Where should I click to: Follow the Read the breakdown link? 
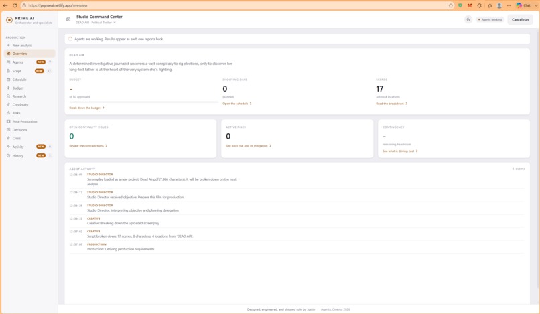coord(391,104)
